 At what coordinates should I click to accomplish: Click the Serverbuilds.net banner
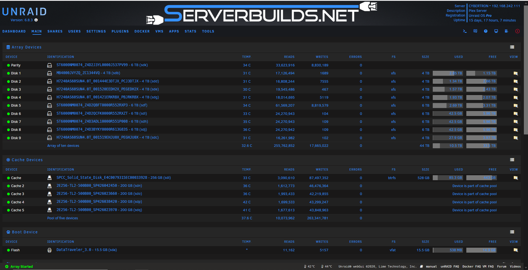click(262, 13)
